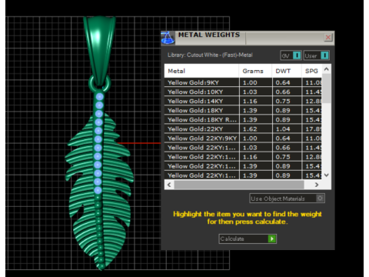Click horizontal scroll left arrow
369x277 pixels.
(x=169, y=185)
